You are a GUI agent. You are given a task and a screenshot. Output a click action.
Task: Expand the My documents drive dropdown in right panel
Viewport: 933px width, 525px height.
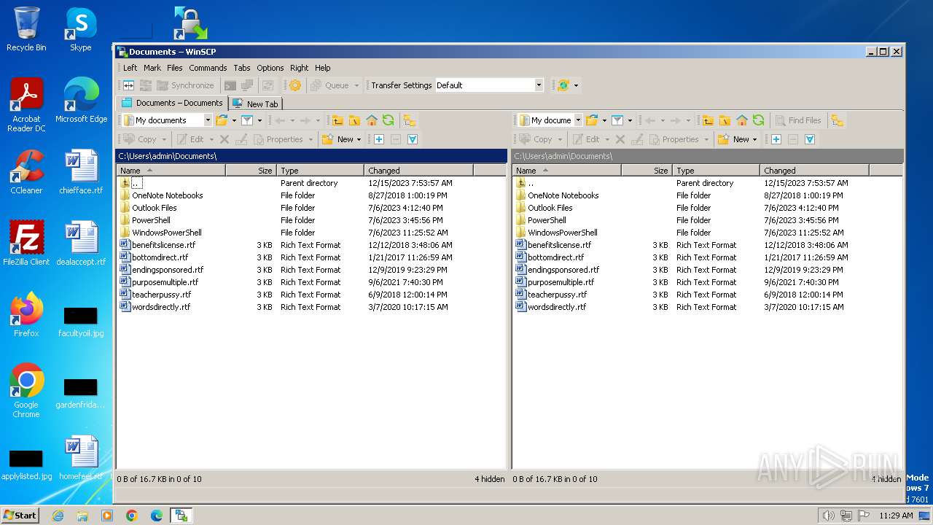point(578,120)
